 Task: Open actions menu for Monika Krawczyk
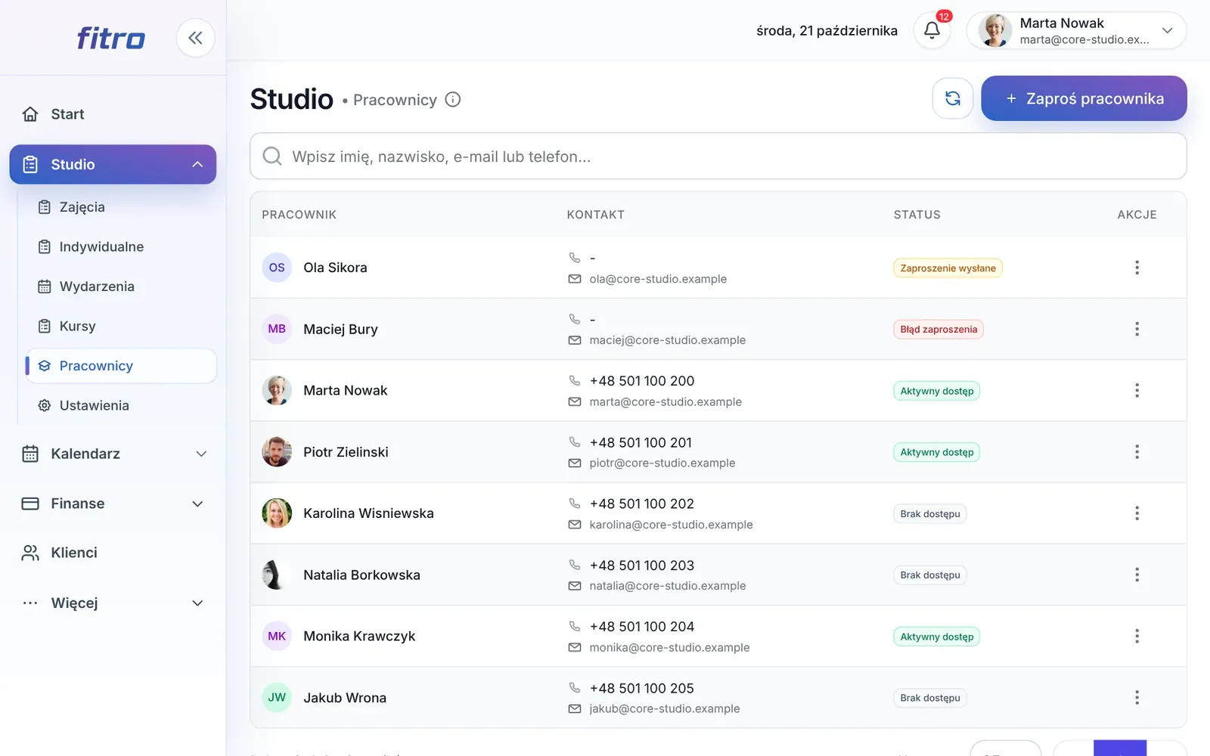click(1137, 637)
